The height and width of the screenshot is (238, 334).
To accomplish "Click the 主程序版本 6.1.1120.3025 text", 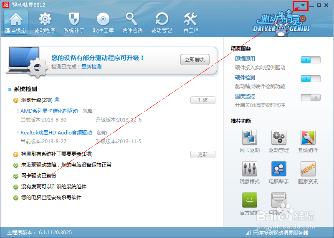I will pyautogui.click(x=39, y=233).
